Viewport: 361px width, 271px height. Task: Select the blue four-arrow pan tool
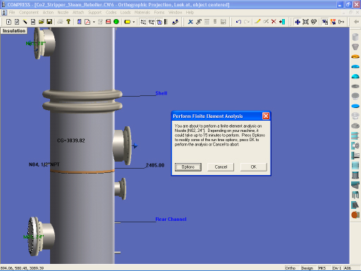coord(298,22)
